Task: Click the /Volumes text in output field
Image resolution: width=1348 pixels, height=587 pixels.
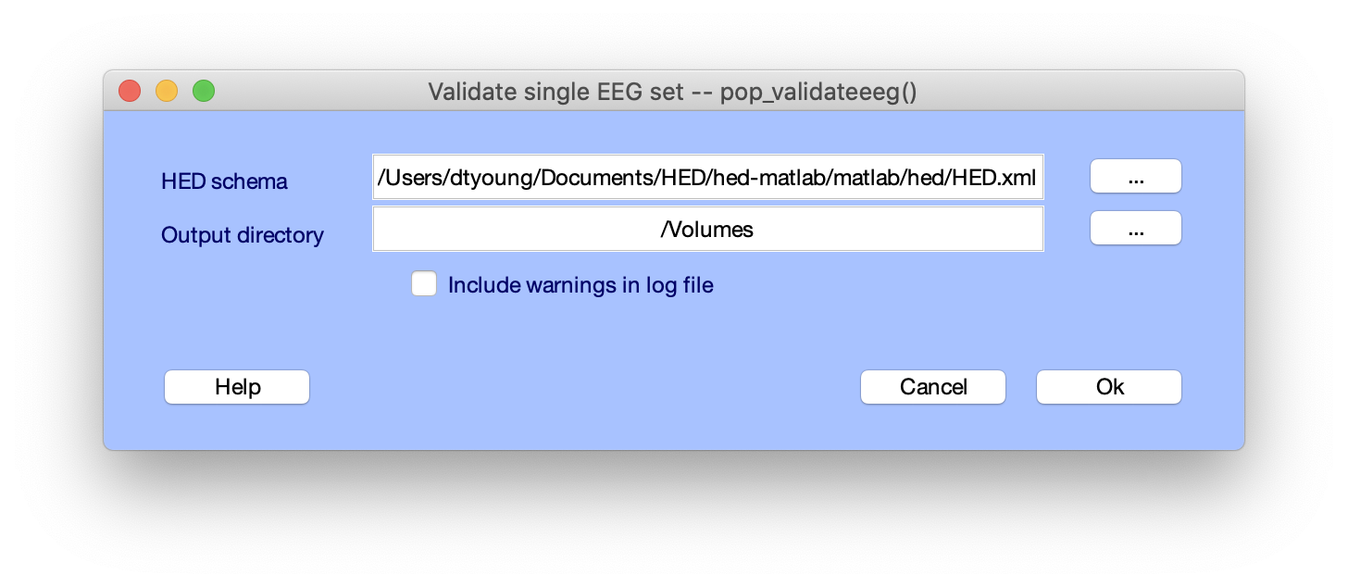Action: pyautogui.click(x=707, y=230)
